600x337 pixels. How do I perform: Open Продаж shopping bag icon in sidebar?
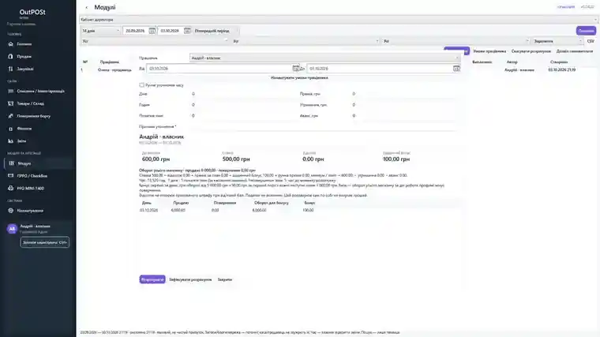(x=11, y=56)
